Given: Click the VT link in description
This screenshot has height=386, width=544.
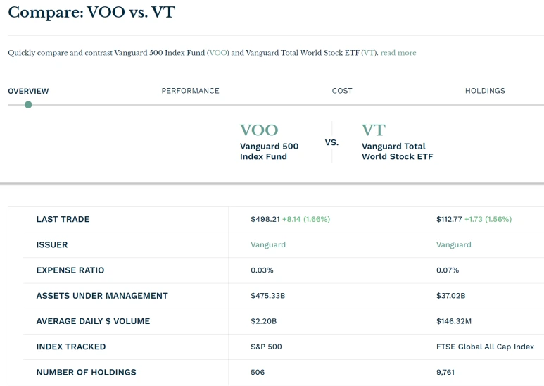Looking at the screenshot, I should point(369,53).
